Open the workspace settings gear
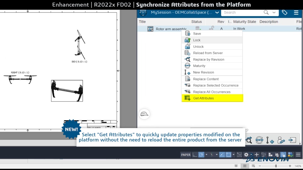This screenshot has height=170, width=303. point(246,155)
